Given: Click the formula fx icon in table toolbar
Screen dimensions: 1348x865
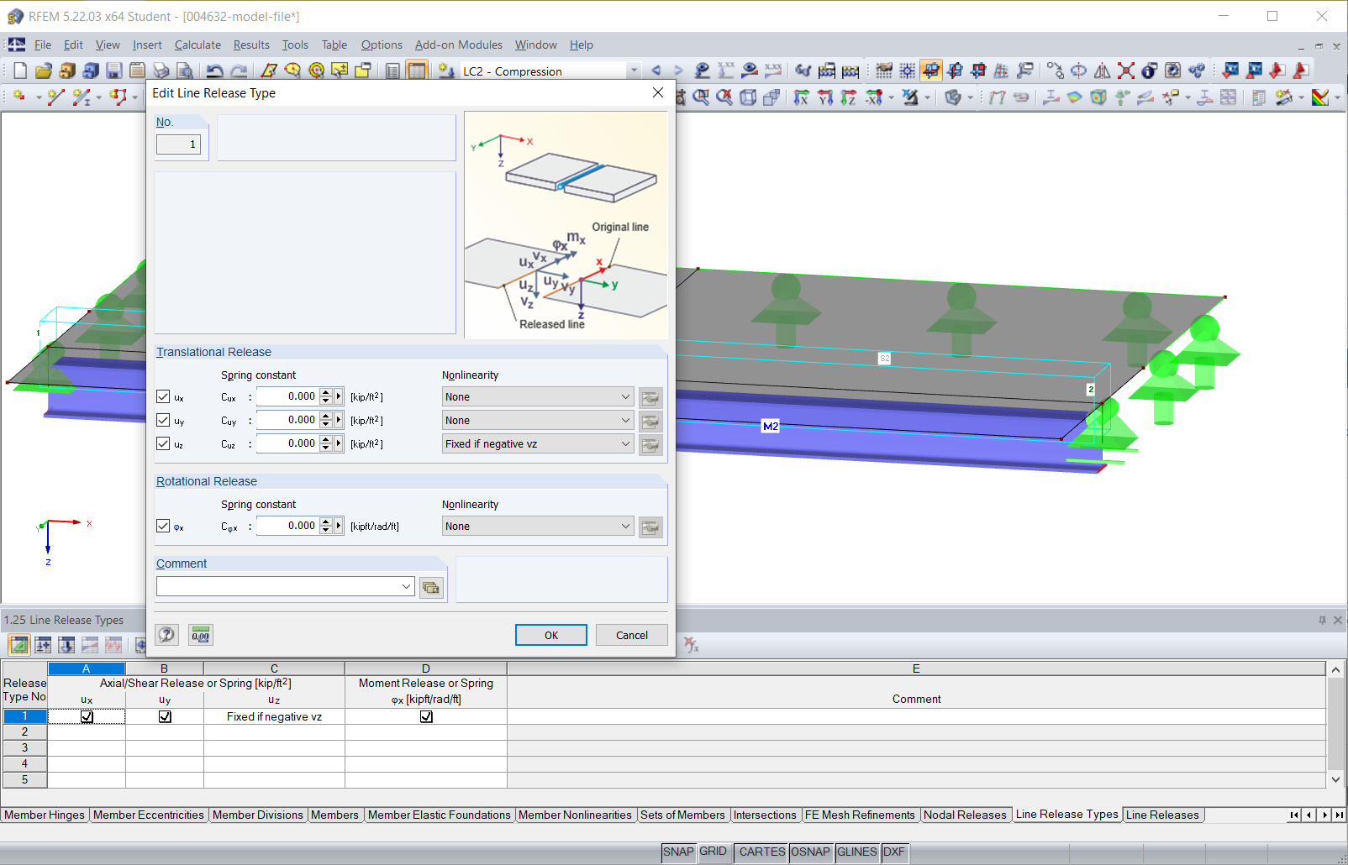Looking at the screenshot, I should 692,645.
